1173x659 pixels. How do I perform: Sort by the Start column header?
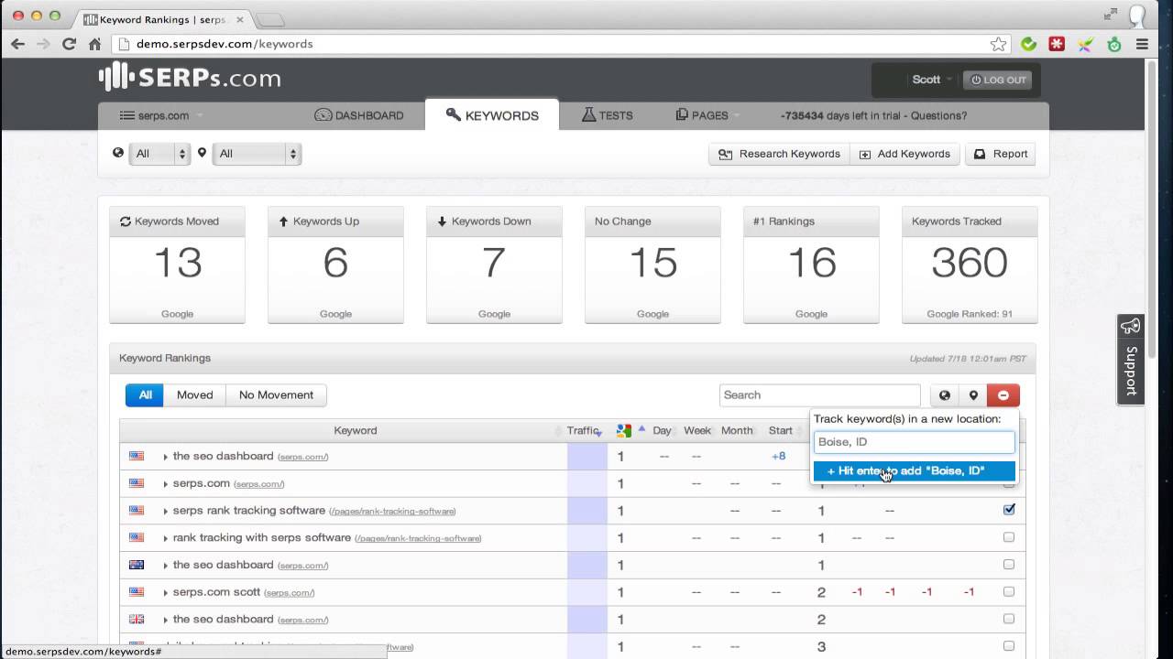click(781, 430)
